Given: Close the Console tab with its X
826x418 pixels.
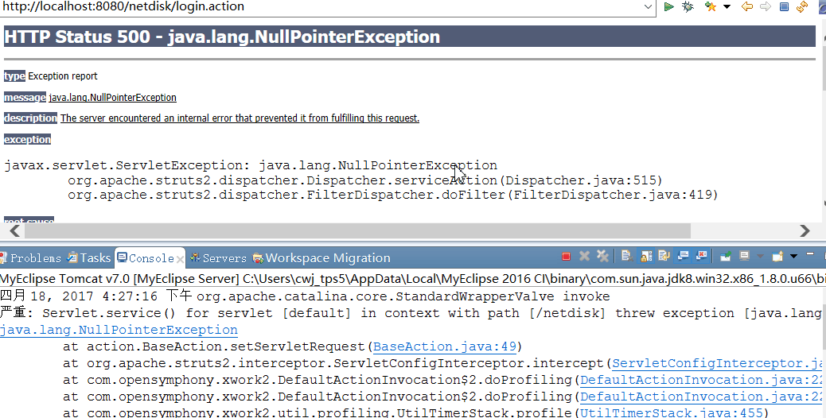Looking at the screenshot, I should 180,259.
